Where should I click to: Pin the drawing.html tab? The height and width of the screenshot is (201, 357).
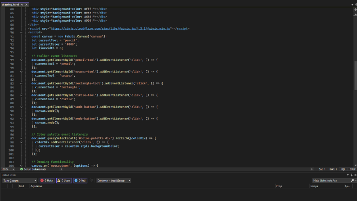point(22,5)
